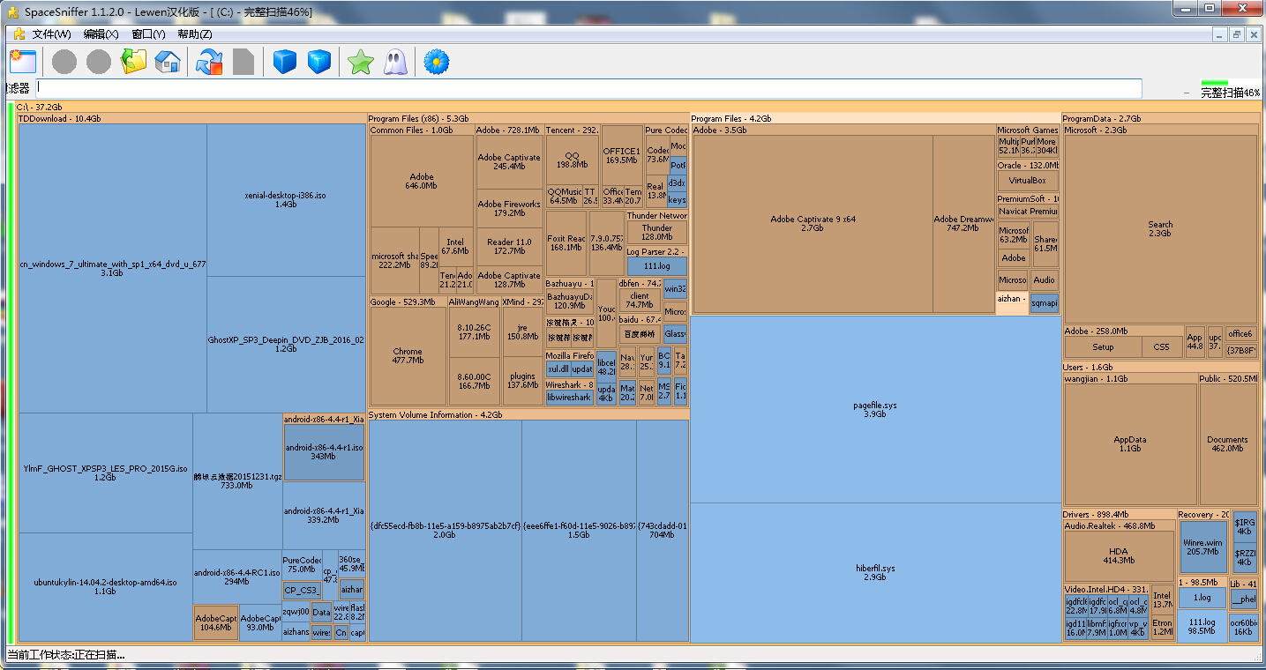Select ubuntukylin-14.04.2 iso block

point(105,587)
